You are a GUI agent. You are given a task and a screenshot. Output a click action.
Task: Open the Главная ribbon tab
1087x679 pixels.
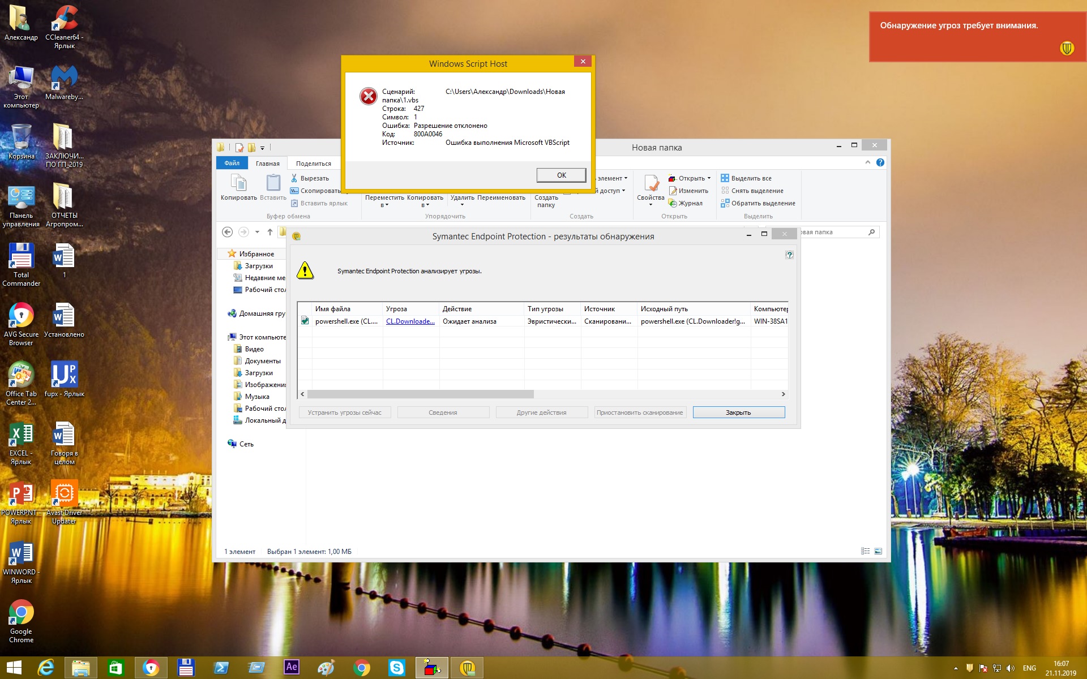(267, 164)
